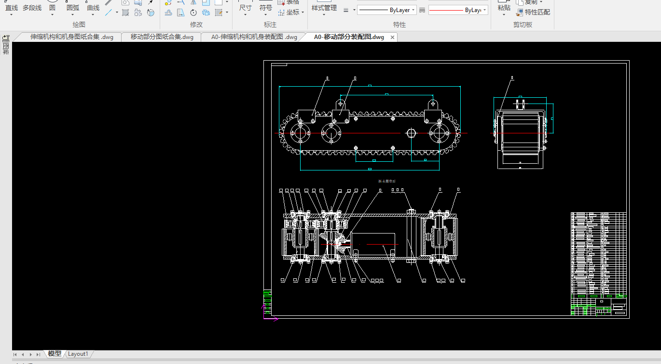Image resolution: width=661 pixels, height=364 pixels.
Task: Expand the 粘贴 paste dropdown arrow
Action: click(504, 15)
